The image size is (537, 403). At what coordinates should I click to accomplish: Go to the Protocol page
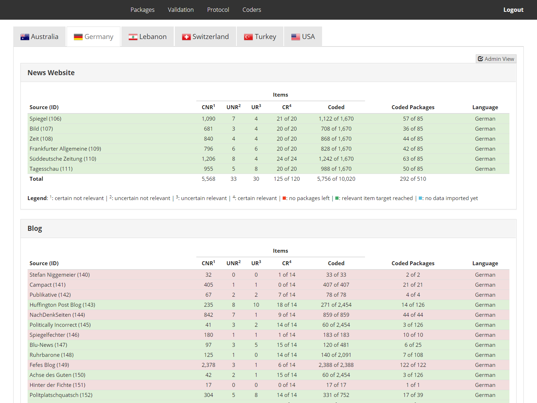pos(218,10)
